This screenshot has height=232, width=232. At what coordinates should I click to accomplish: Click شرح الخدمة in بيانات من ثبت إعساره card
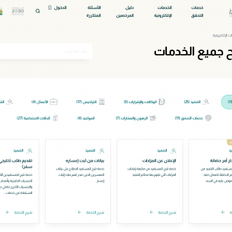[95, 213]
